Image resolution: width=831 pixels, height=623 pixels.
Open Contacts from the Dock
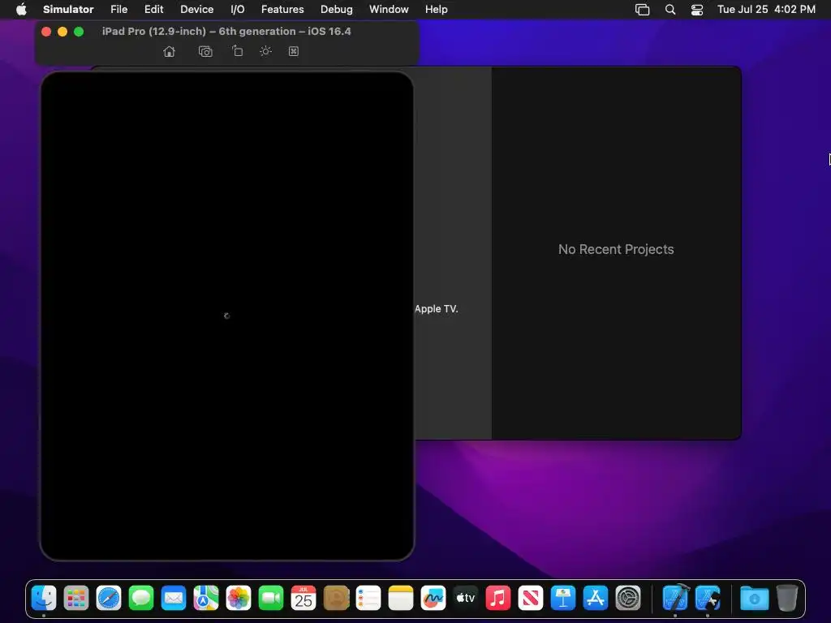click(x=336, y=598)
